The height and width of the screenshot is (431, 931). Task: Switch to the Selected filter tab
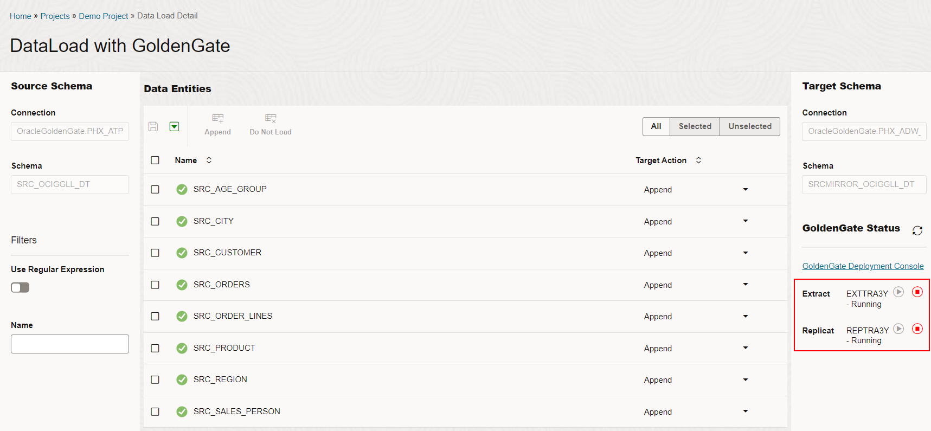pos(695,126)
